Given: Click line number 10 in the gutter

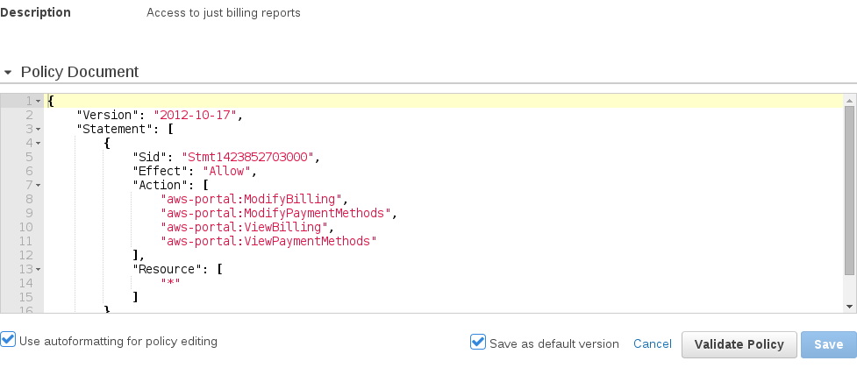Looking at the screenshot, I should 26,227.
